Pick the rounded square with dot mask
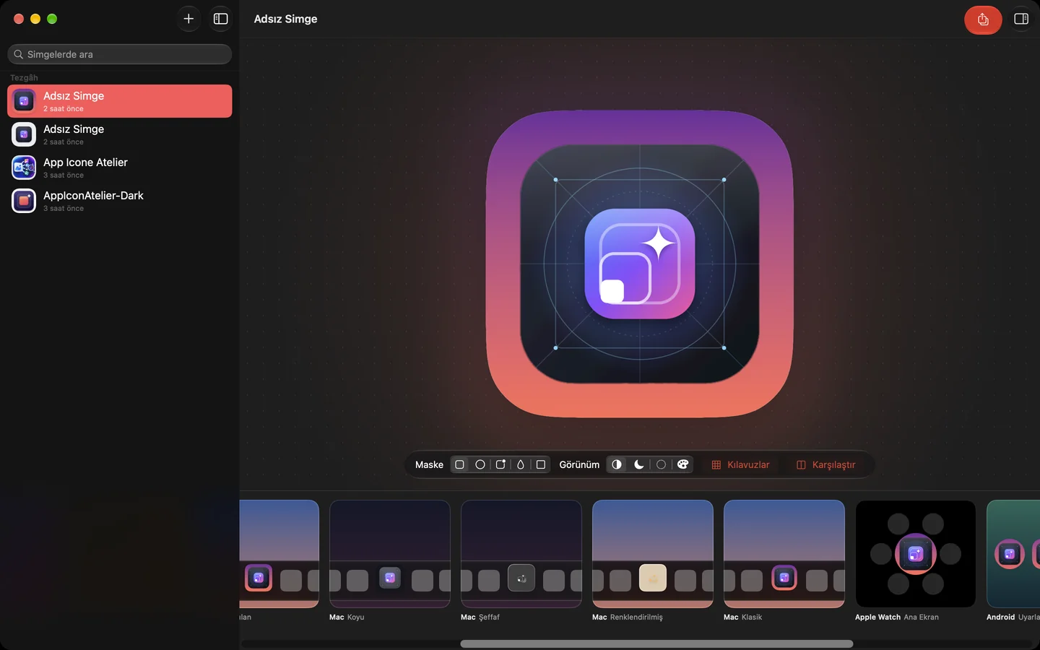1040x650 pixels. [x=500, y=464]
